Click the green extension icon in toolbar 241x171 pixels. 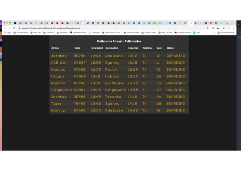(218, 28)
